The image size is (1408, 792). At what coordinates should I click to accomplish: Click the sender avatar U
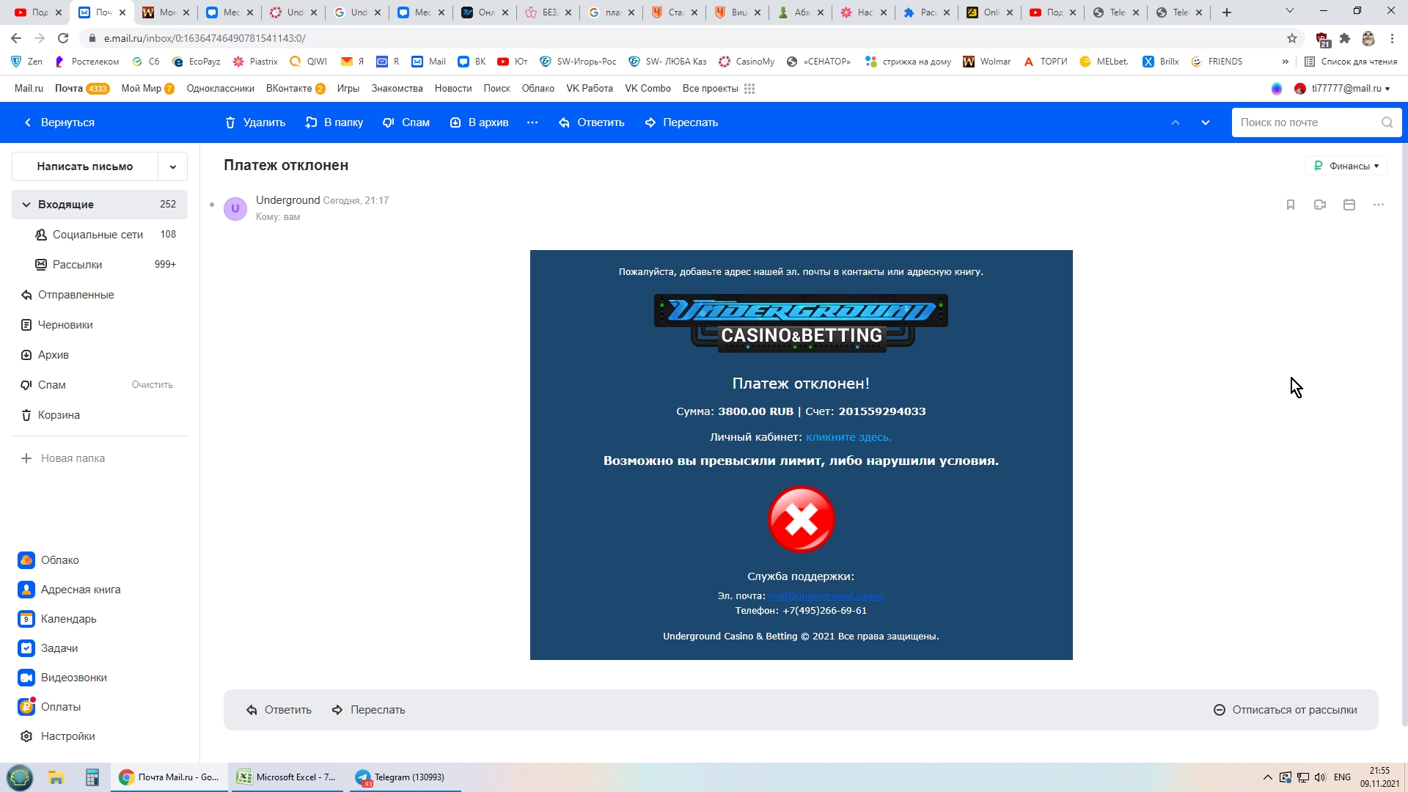coord(235,208)
